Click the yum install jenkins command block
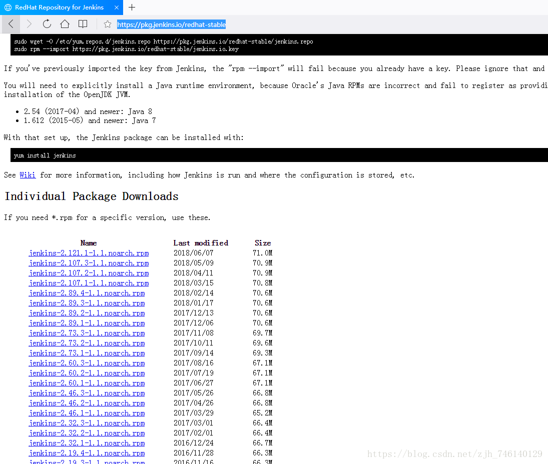The image size is (548, 464). (x=279, y=155)
